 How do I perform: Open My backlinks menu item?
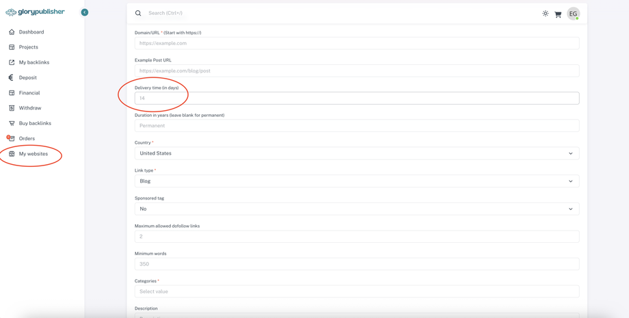[x=34, y=62]
